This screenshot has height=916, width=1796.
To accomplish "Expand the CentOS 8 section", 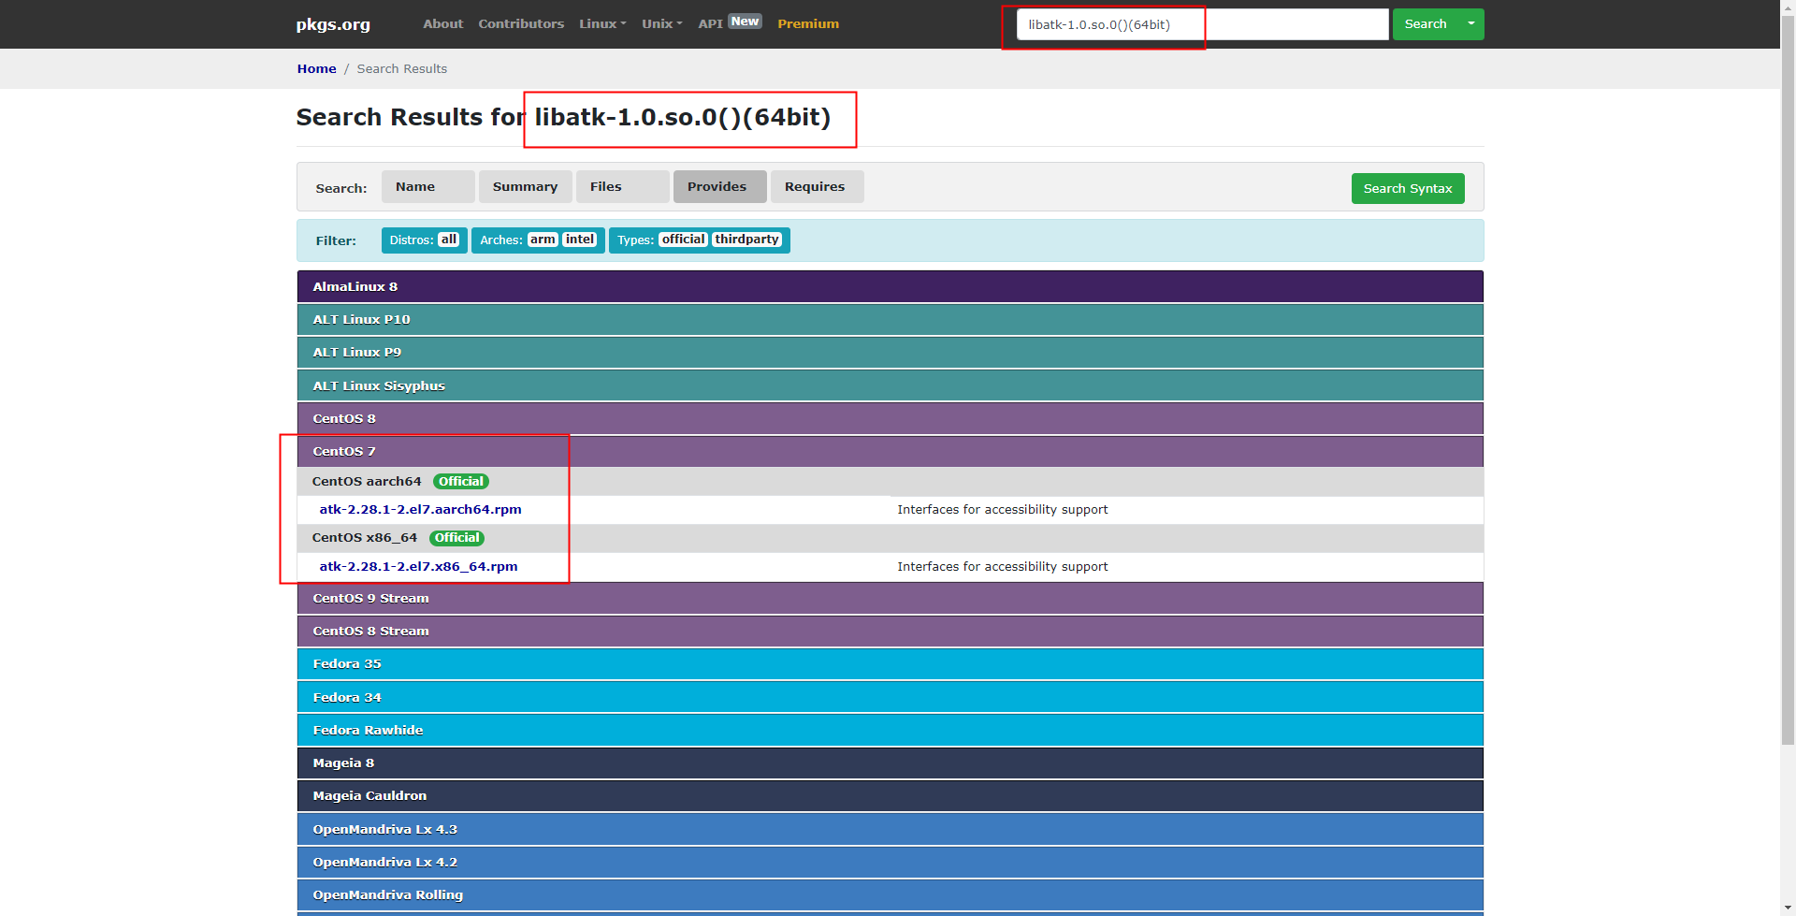I will (x=890, y=418).
